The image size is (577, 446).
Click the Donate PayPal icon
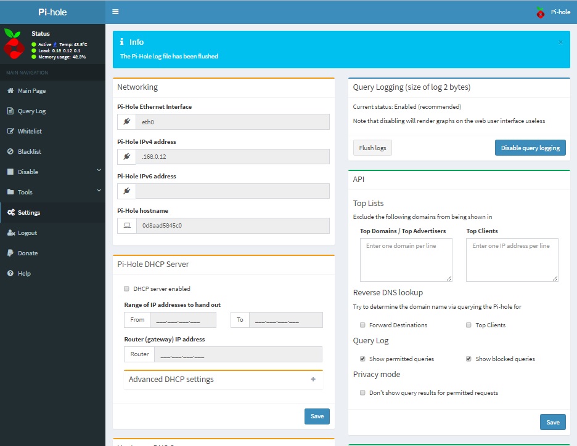point(10,253)
